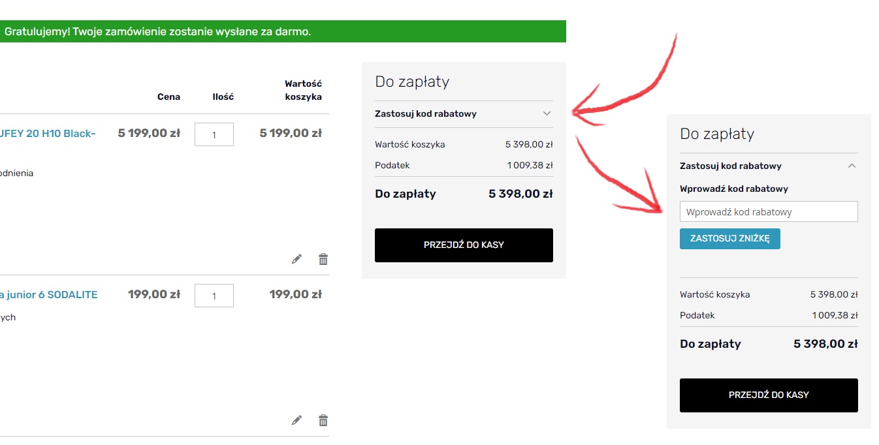Click the 'Wprowadź kod rabatowy' input field
The height and width of the screenshot is (445, 879).
pos(769,211)
